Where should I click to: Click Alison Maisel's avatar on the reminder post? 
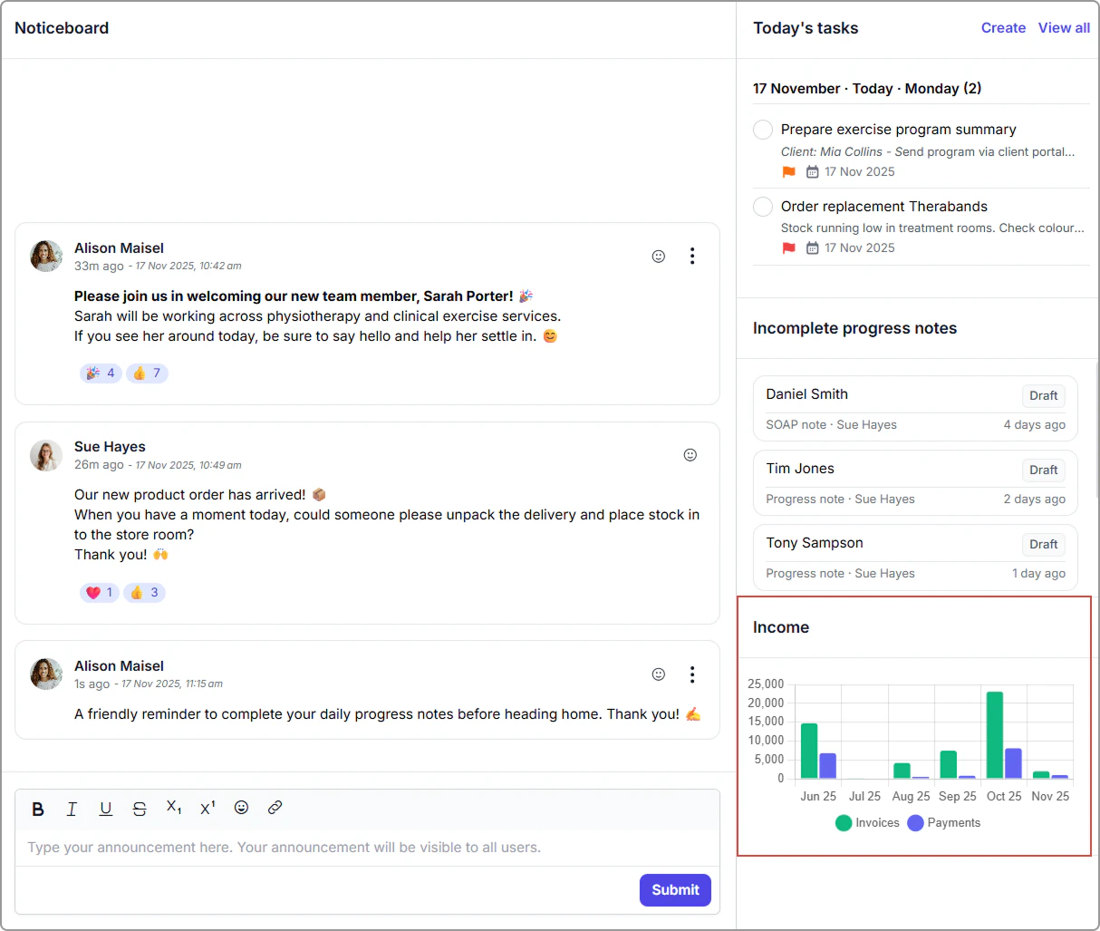tap(46, 674)
